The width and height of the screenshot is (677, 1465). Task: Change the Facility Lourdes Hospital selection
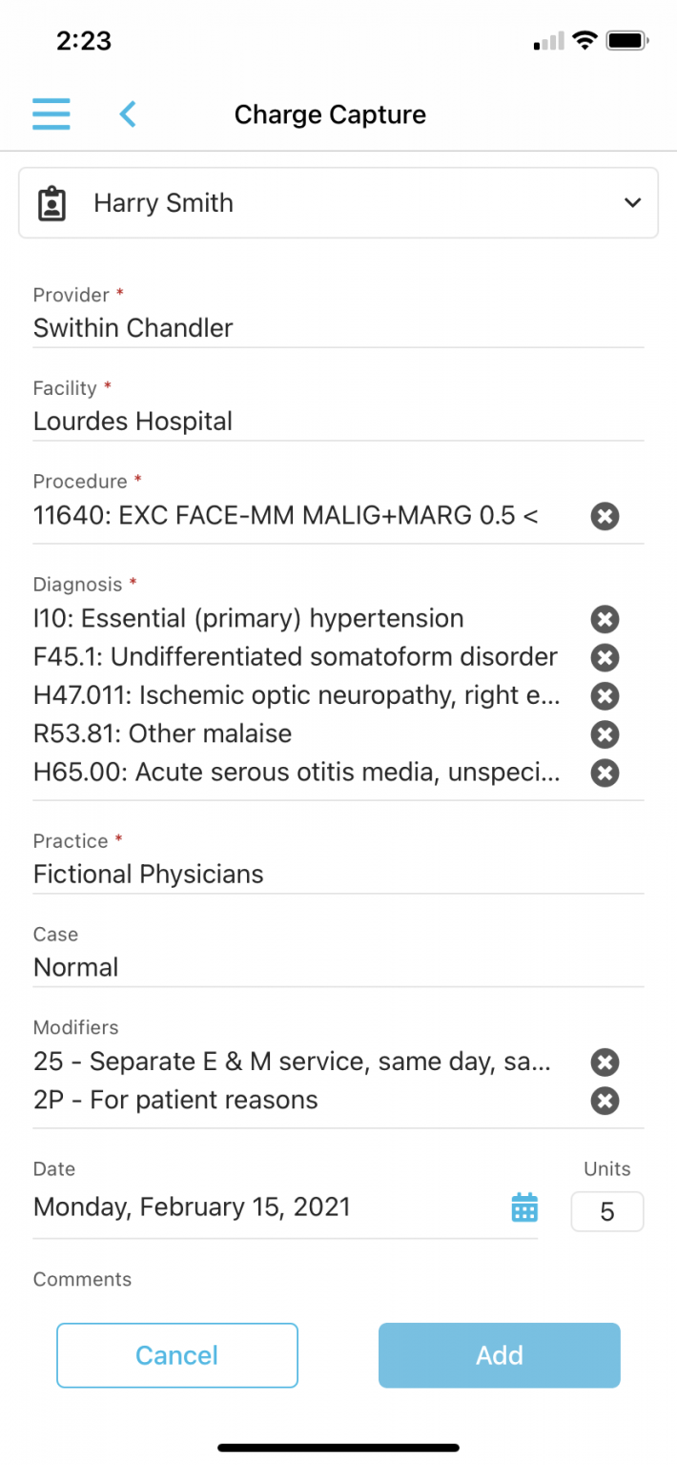[x=338, y=422]
